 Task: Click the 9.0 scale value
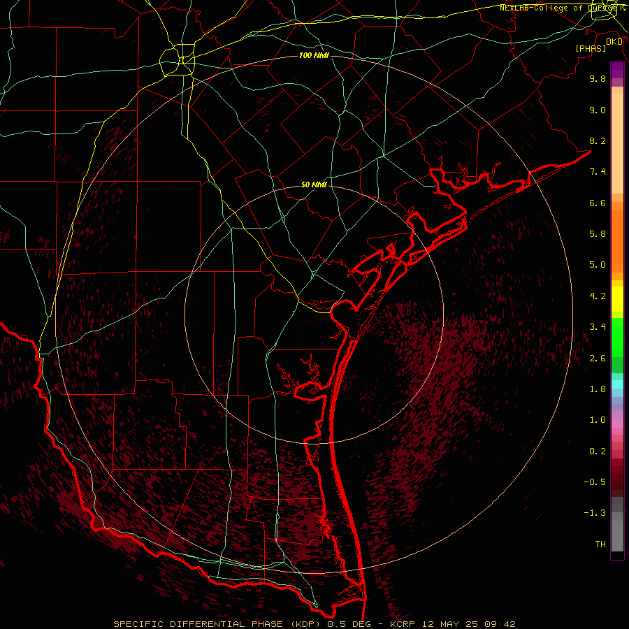(598, 110)
